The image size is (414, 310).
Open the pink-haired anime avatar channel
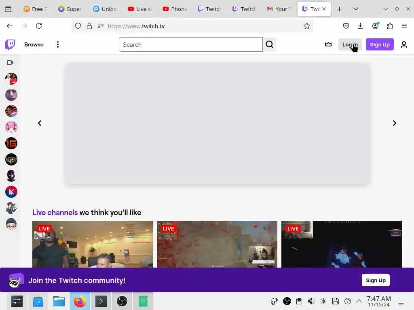click(x=11, y=127)
